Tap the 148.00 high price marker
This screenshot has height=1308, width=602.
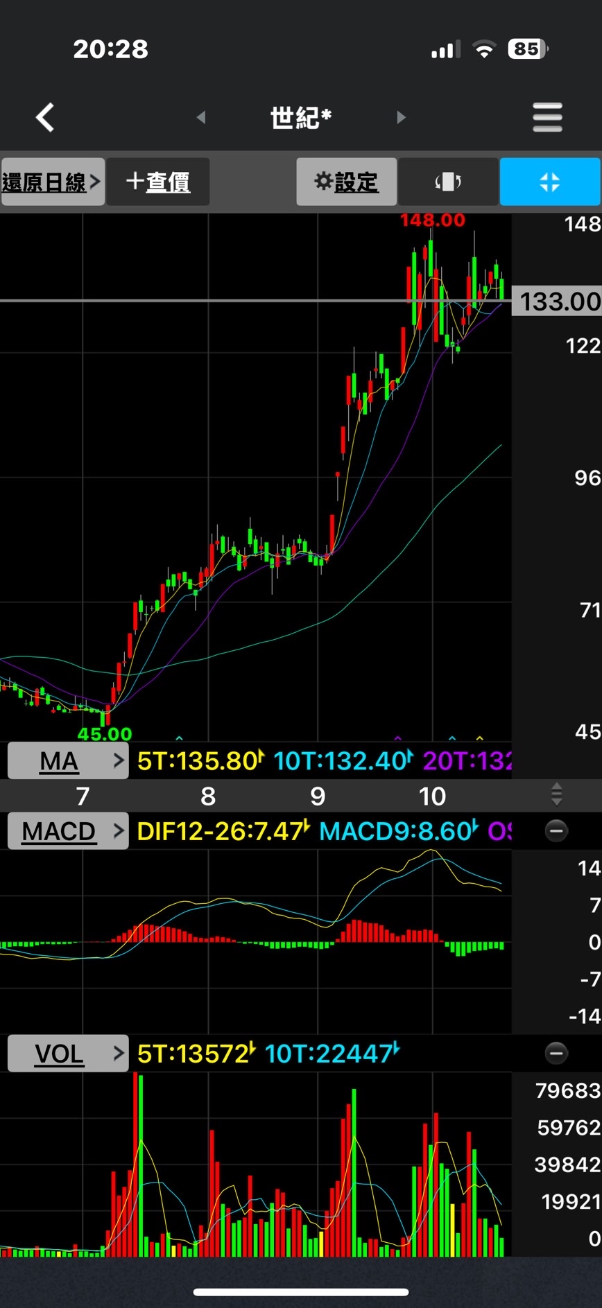coord(433,220)
